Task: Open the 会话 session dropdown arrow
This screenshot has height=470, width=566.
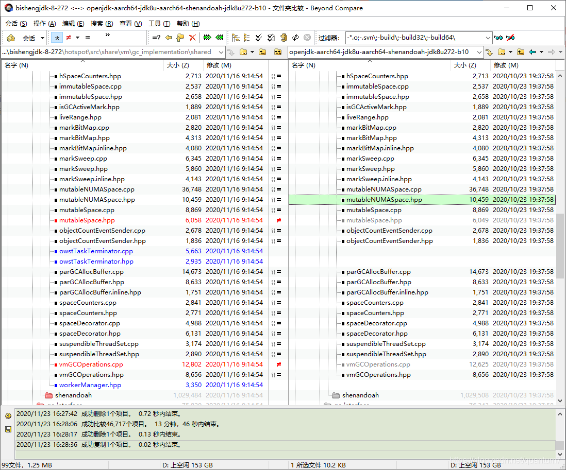Action: pos(43,37)
